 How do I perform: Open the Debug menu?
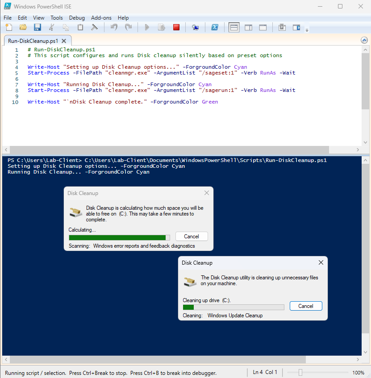(x=77, y=18)
